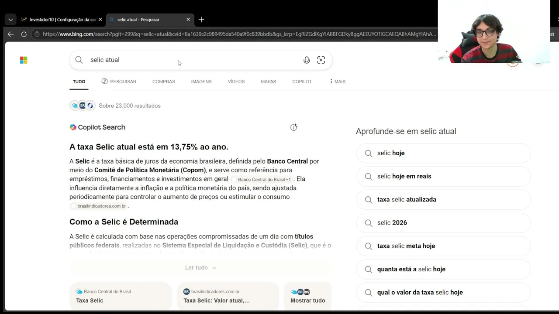Viewport: 559px width, 314px height.
Task: Focus the 'selic atual' search field
Action: point(192,60)
